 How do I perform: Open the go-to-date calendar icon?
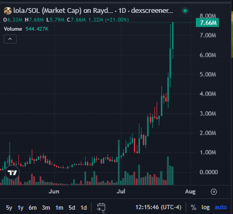[x=101, y=208]
